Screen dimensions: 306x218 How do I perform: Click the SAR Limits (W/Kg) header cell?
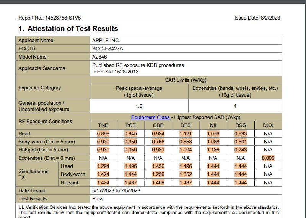(x=186, y=80)
